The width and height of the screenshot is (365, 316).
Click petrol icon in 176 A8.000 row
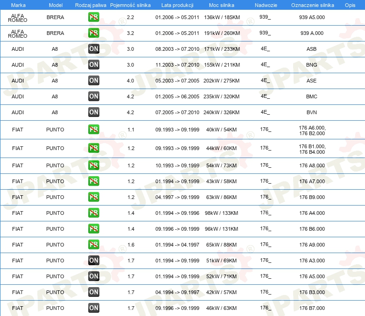93,165
